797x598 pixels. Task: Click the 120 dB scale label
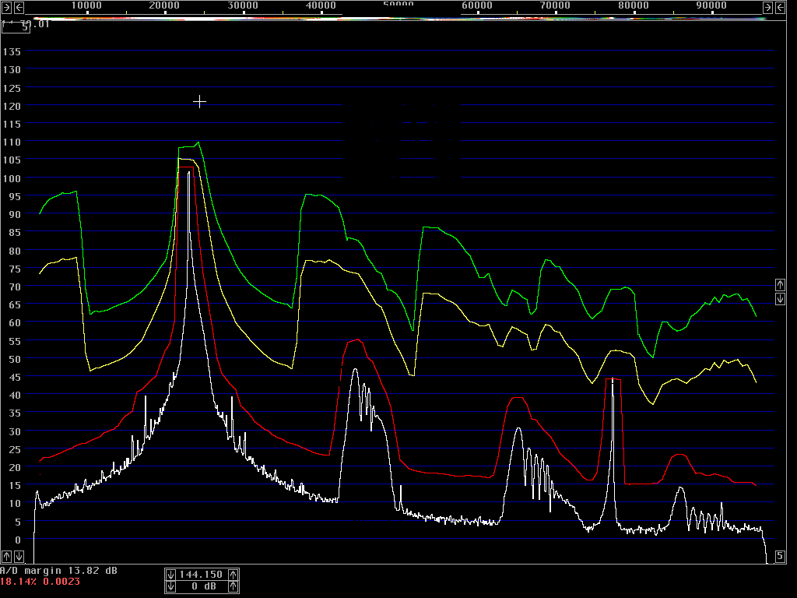click(x=12, y=106)
